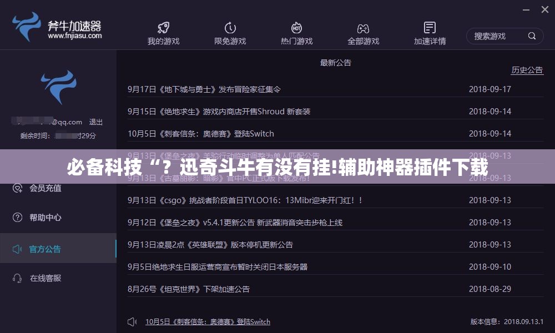Image resolution: width=555 pixels, height=333 pixels.
Task: Click date 2018-09-17
Action: pos(490,89)
